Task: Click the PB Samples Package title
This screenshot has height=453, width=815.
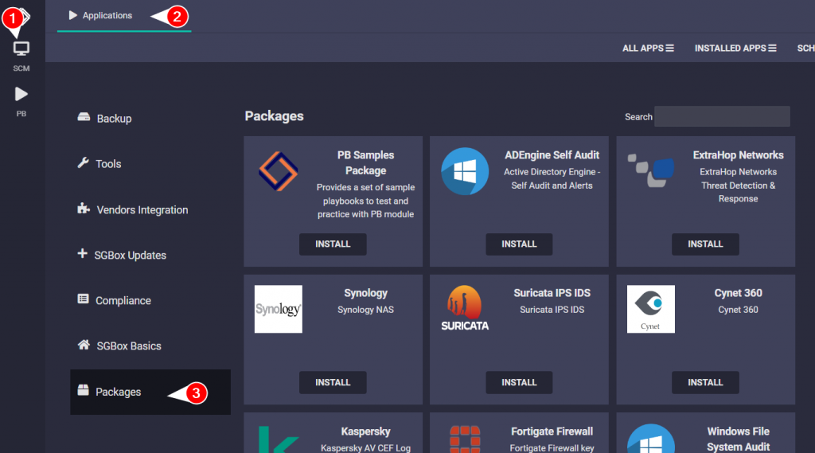Action: [365, 162]
